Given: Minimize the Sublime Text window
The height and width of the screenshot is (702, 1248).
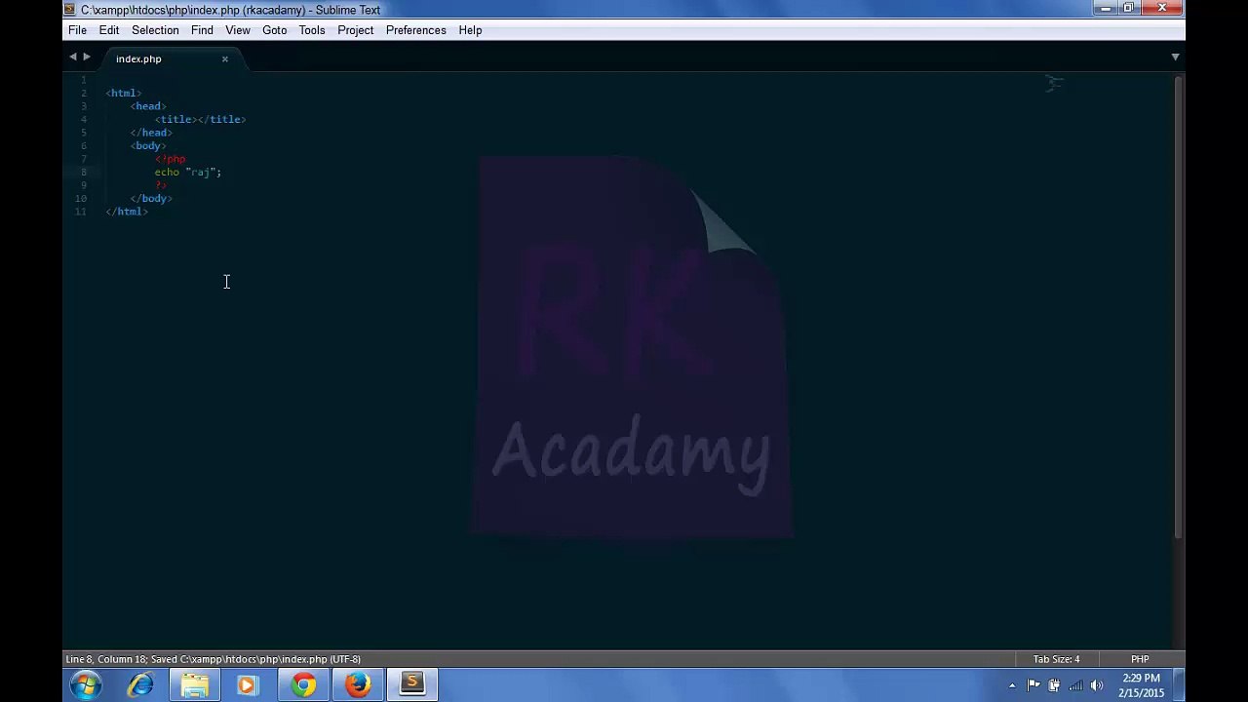Looking at the screenshot, I should tap(1105, 8).
